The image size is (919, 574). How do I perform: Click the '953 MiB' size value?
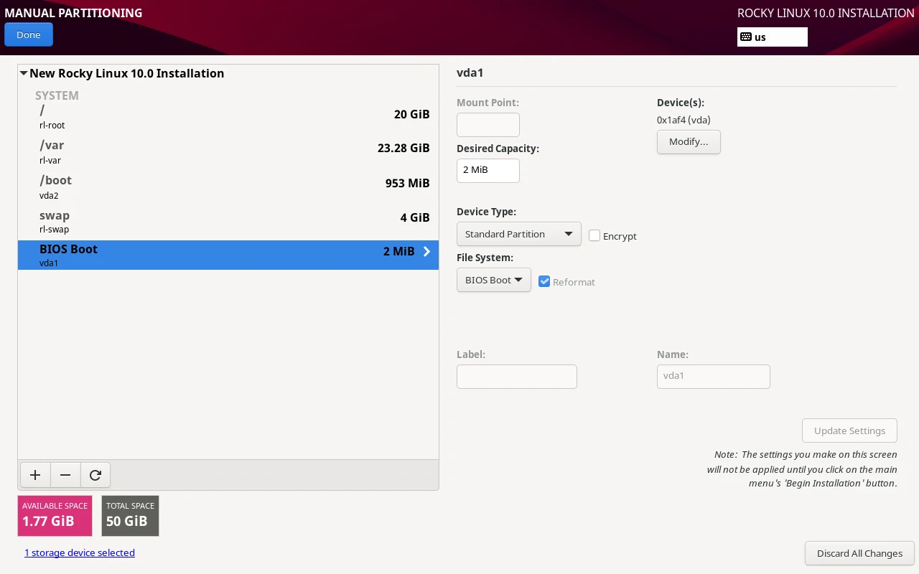coord(408,183)
